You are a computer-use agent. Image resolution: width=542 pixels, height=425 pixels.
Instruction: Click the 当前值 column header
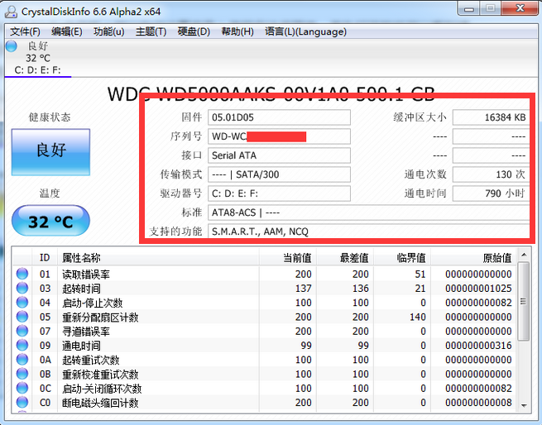[288, 258]
